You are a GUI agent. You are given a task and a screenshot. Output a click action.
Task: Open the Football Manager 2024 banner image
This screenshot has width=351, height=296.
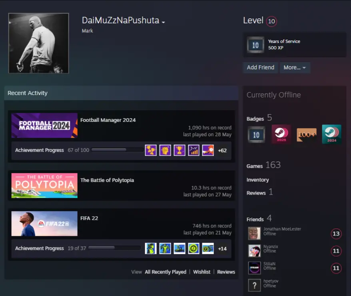(x=44, y=125)
